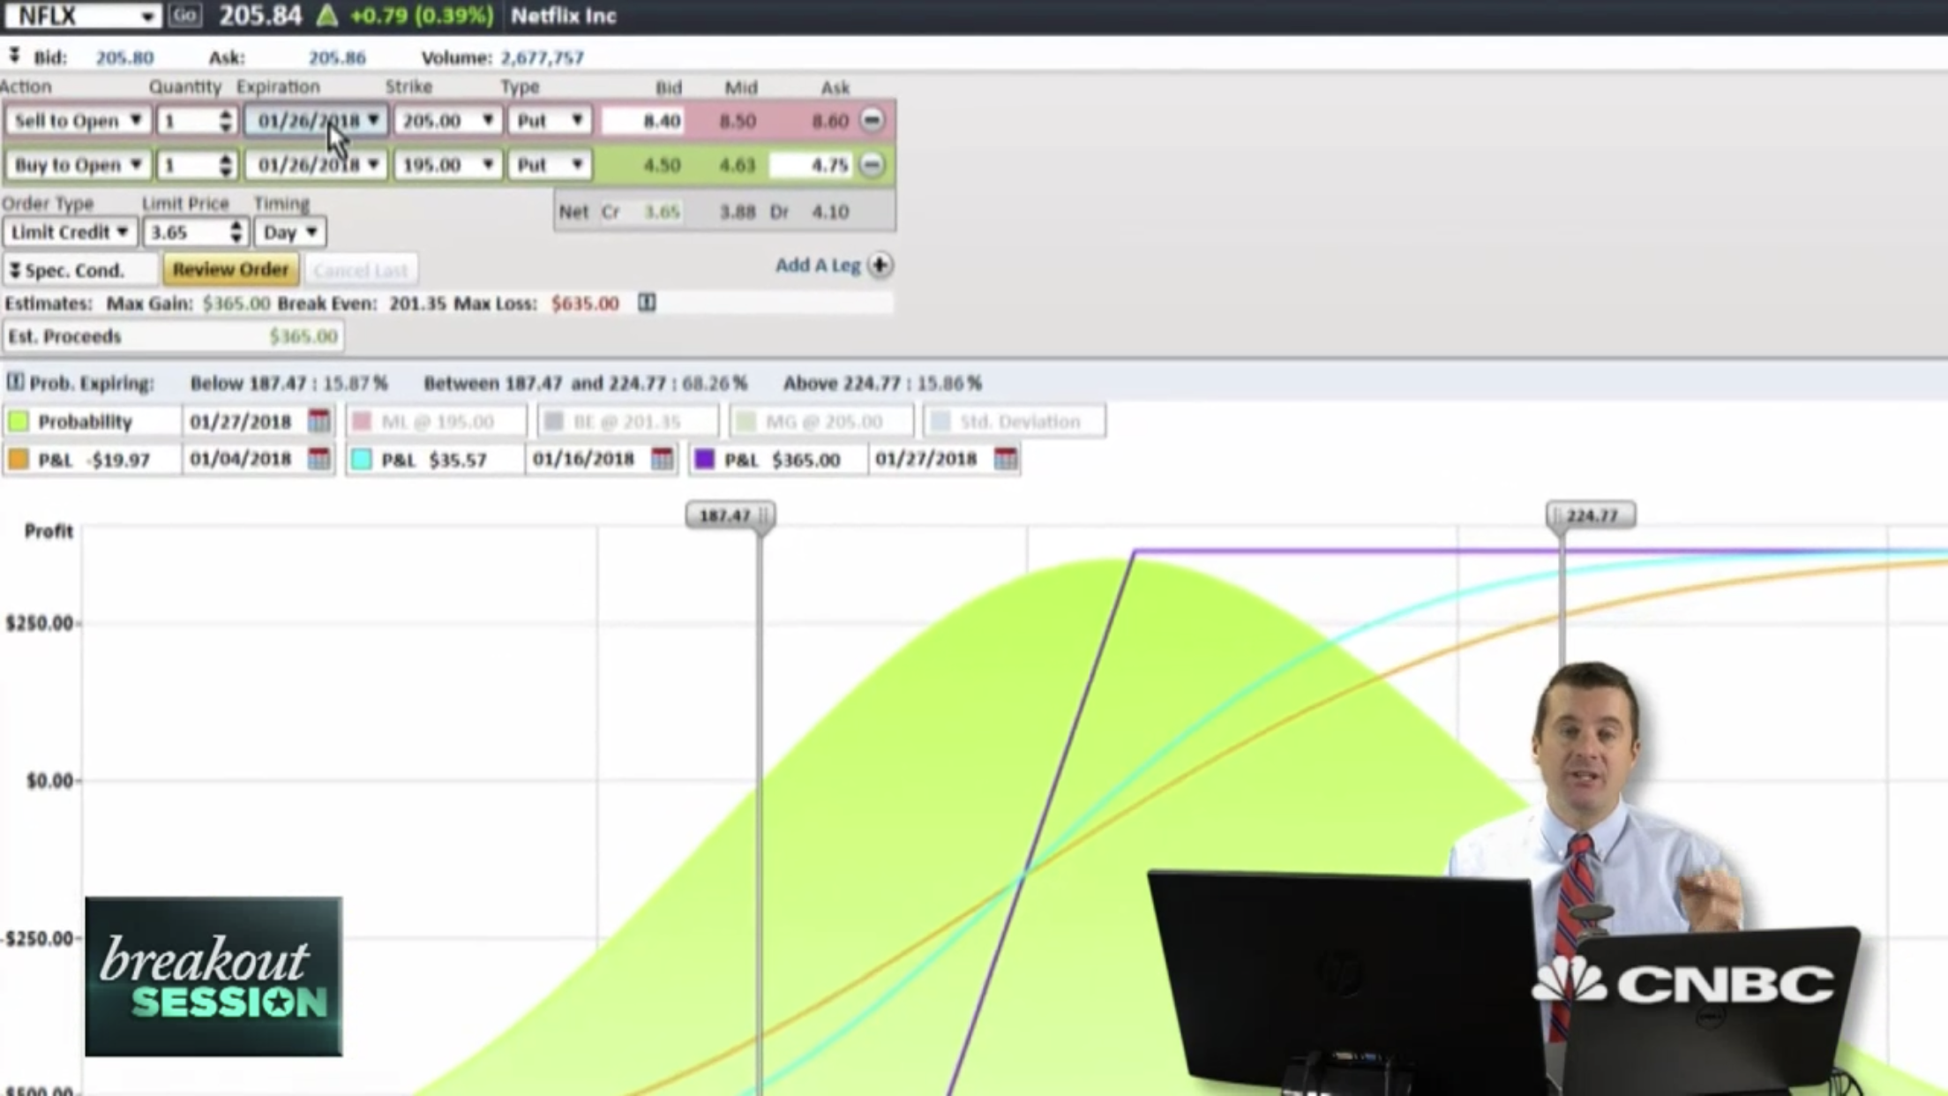The image size is (1948, 1096).
Task: Click the Std. Deviation toggle button
Action: click(1014, 420)
